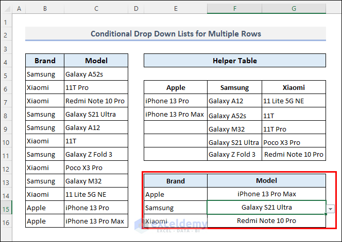The height and width of the screenshot is (242, 342).
Task: Select cell '11 Lite 5G NE' in column C
Action: pos(96,194)
